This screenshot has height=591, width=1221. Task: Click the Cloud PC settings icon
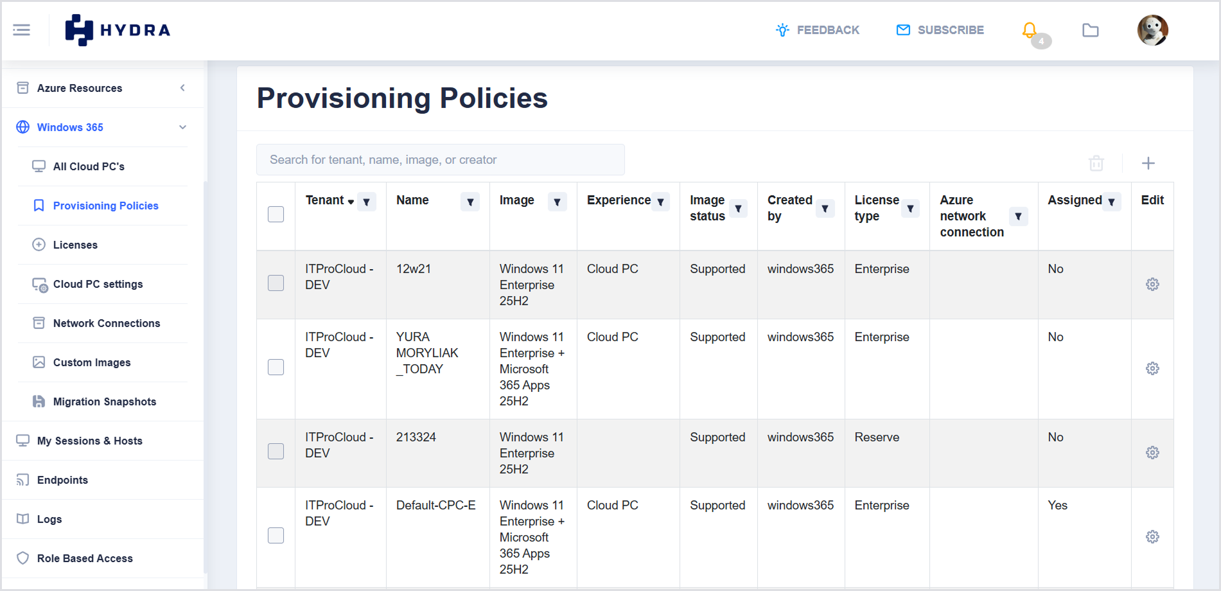pyautogui.click(x=40, y=285)
